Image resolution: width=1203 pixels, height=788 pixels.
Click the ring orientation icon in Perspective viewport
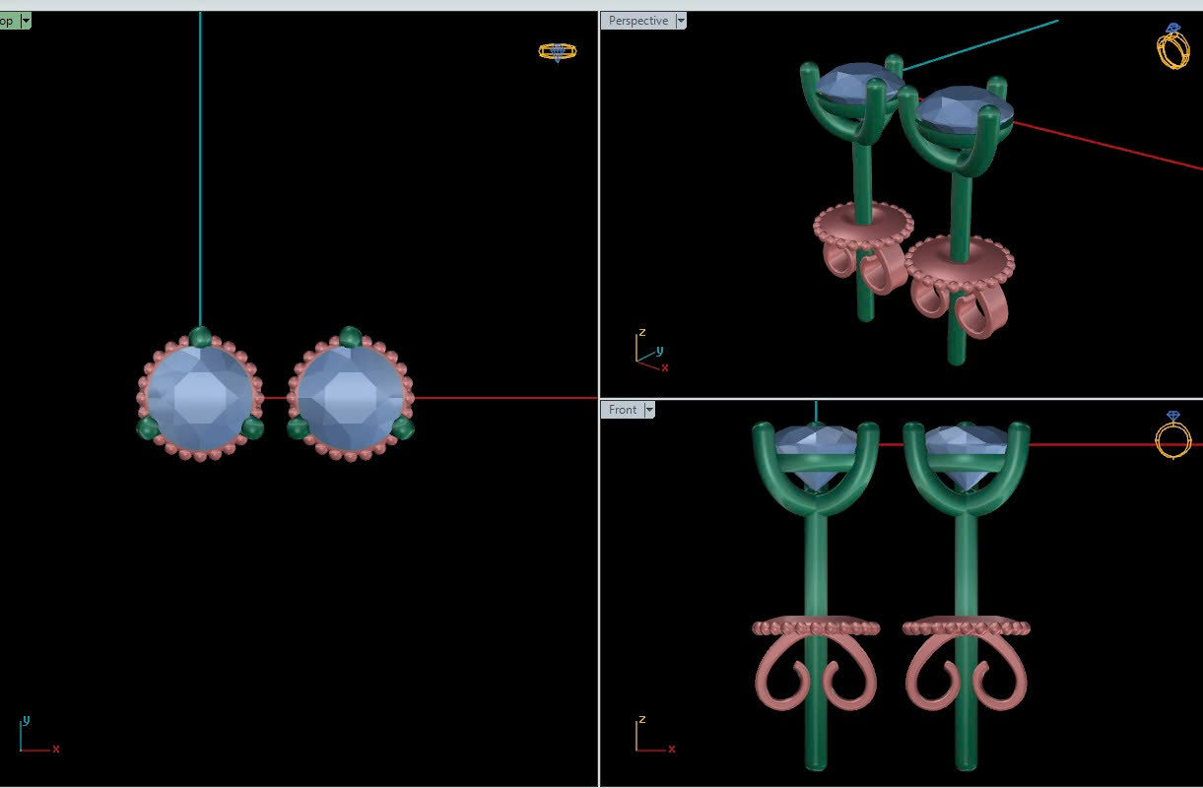(x=1172, y=46)
